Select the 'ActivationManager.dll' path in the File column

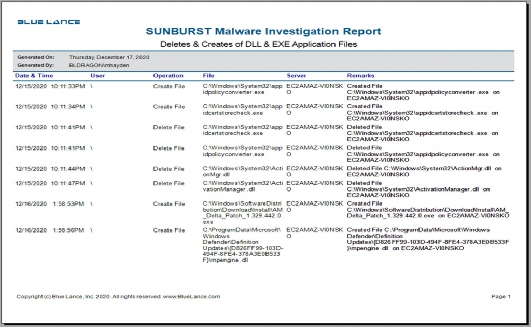tap(243, 186)
